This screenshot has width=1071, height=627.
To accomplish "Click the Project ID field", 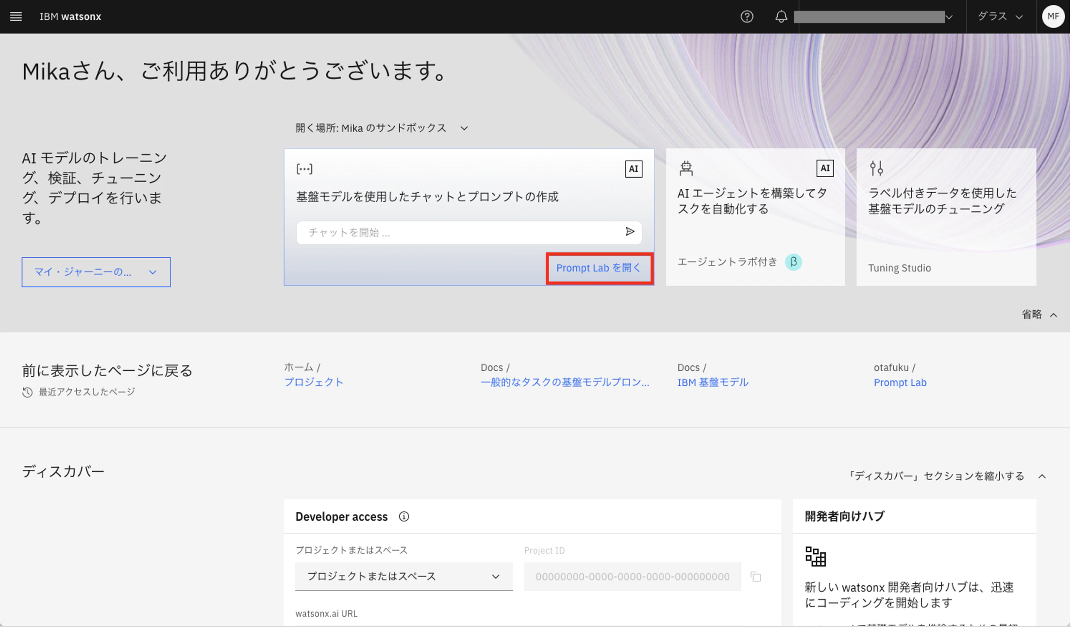I will (x=633, y=577).
